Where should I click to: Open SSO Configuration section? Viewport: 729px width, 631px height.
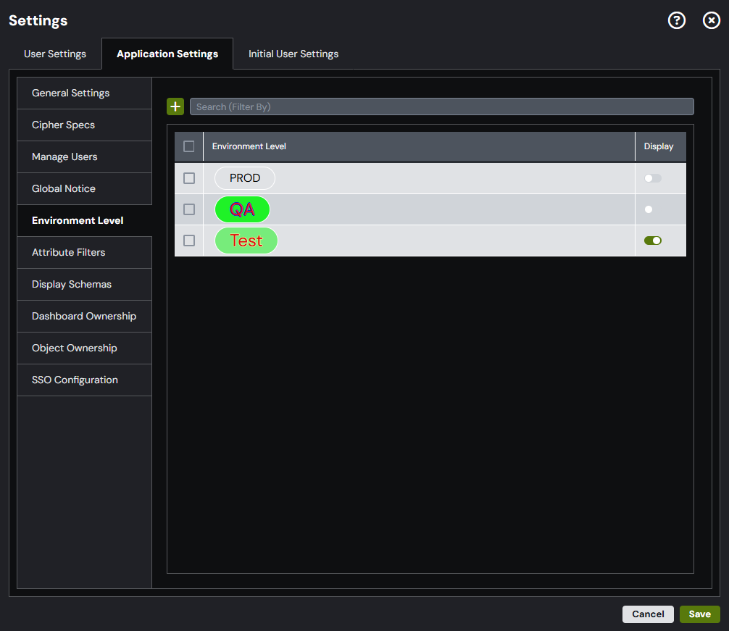[85, 380]
